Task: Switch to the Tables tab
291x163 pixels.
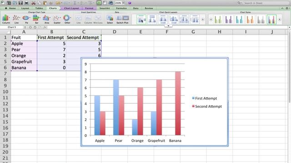Action: (39, 8)
